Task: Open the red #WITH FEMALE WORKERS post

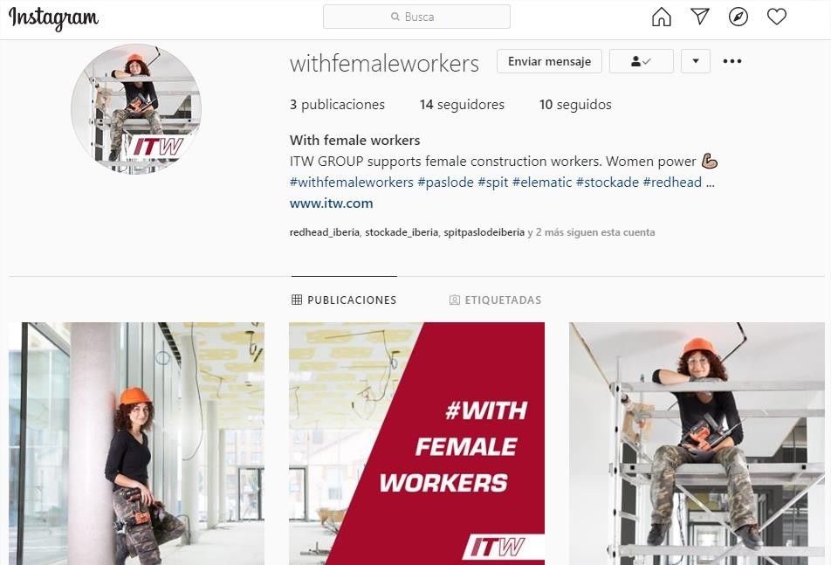Action: [416, 444]
